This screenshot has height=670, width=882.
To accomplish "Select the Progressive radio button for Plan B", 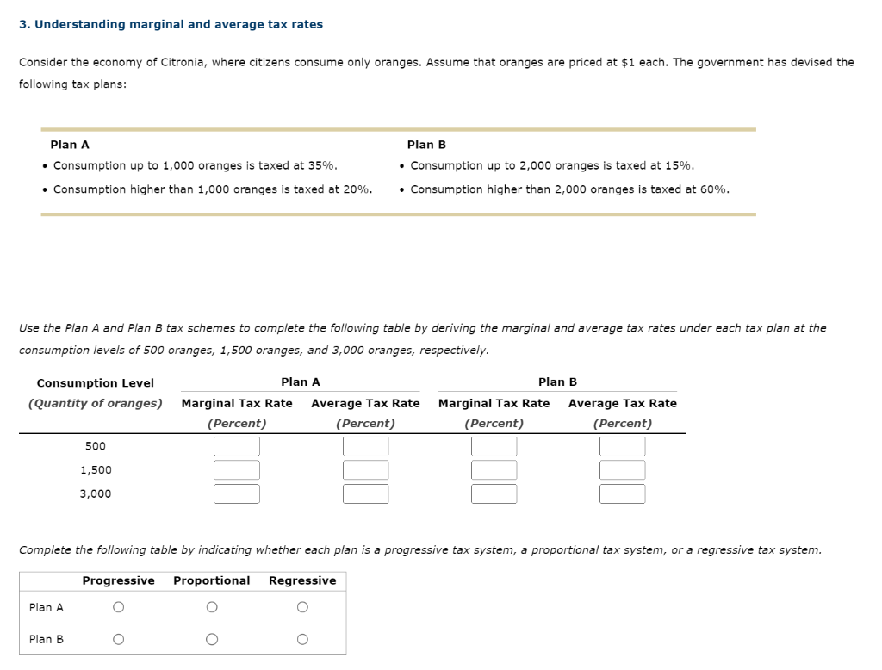I will tap(120, 638).
